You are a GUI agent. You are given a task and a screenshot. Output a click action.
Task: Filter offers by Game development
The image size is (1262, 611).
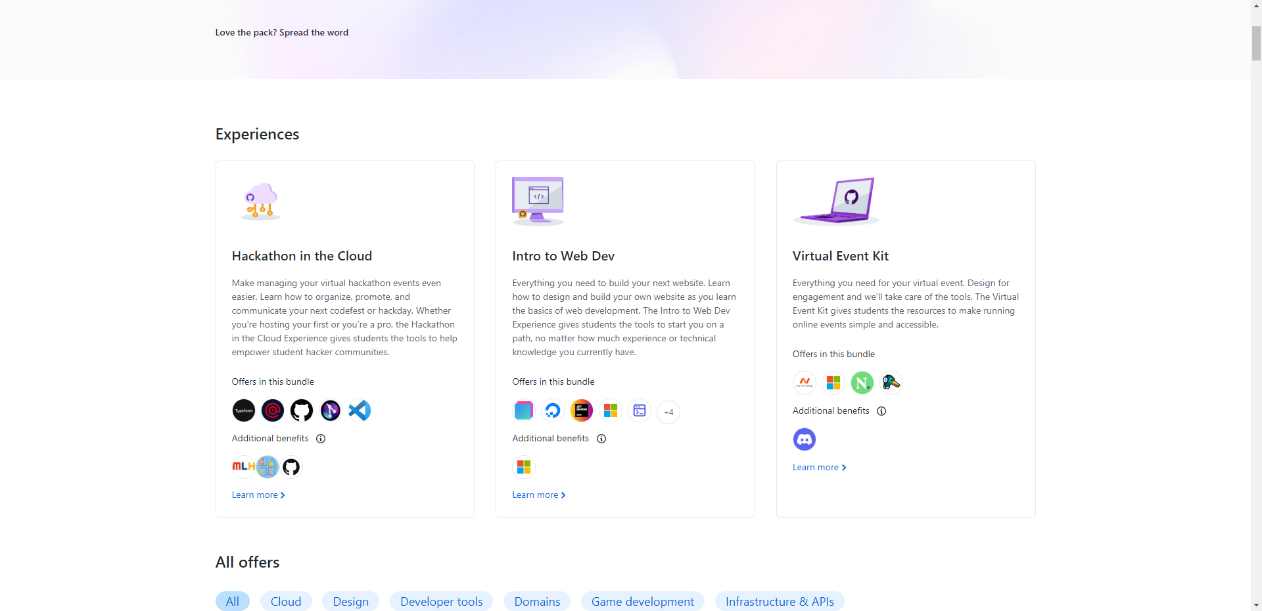642,602
